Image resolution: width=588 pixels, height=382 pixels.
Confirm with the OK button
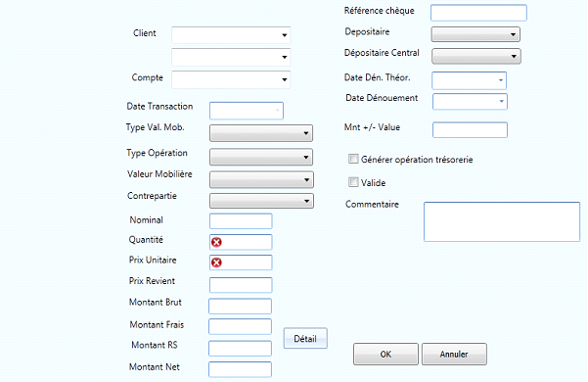[385, 354]
